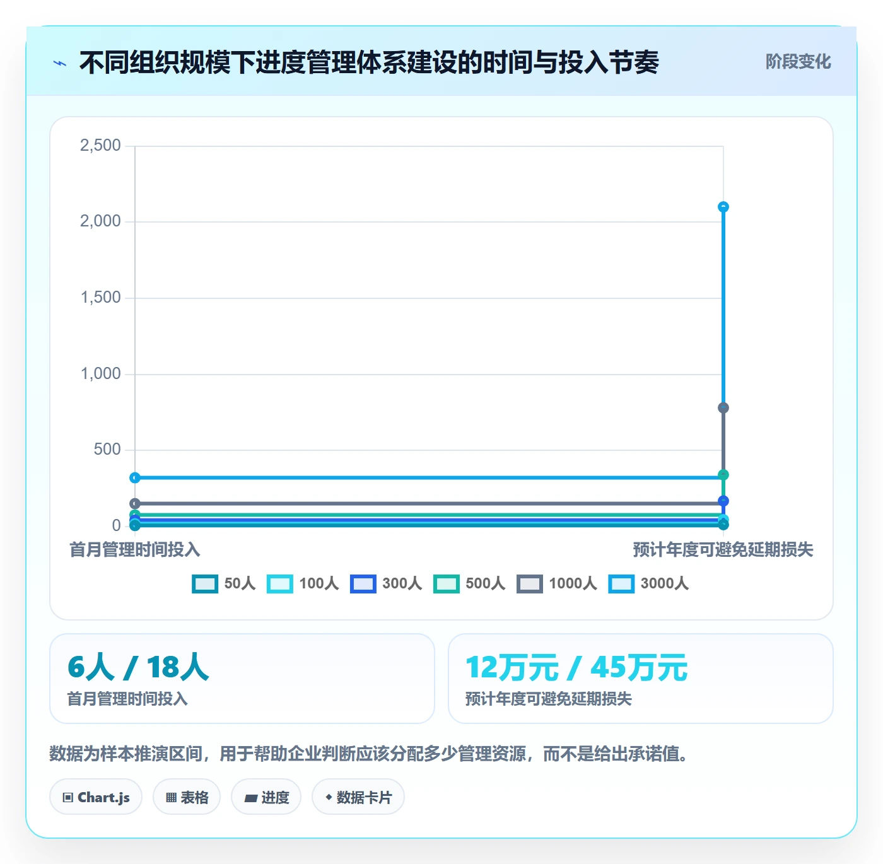
Task: Click the 300人 blue data point on right
Action: 723,501
